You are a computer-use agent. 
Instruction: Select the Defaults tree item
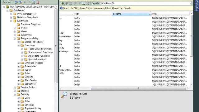(29, 77)
